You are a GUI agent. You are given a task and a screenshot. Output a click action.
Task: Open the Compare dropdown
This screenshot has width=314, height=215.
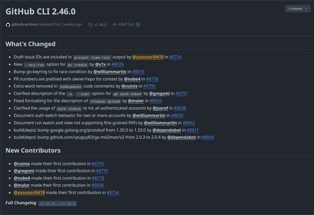coord(298,9)
